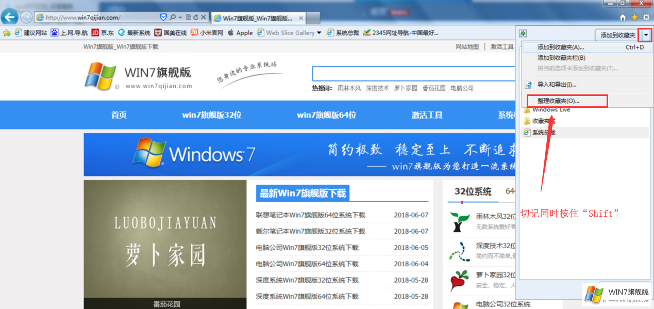654x309 pixels.
Task: Close the Win7旗舰版 tab
Action: (x=300, y=18)
